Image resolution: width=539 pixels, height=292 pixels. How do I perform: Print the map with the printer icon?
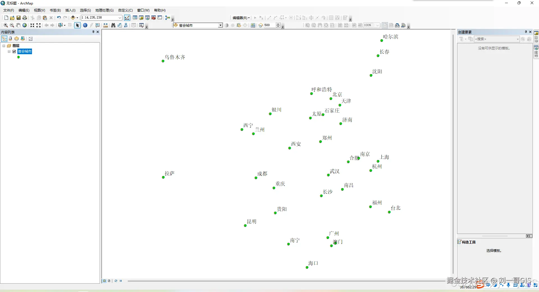click(24, 18)
